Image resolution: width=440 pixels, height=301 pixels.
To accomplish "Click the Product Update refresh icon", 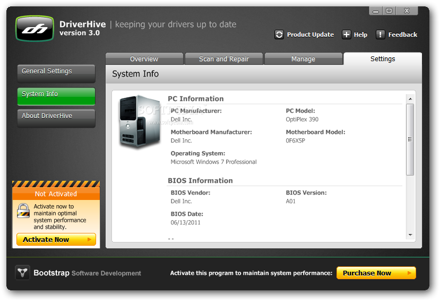I will coord(279,35).
